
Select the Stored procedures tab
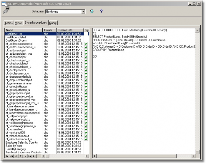36,22
